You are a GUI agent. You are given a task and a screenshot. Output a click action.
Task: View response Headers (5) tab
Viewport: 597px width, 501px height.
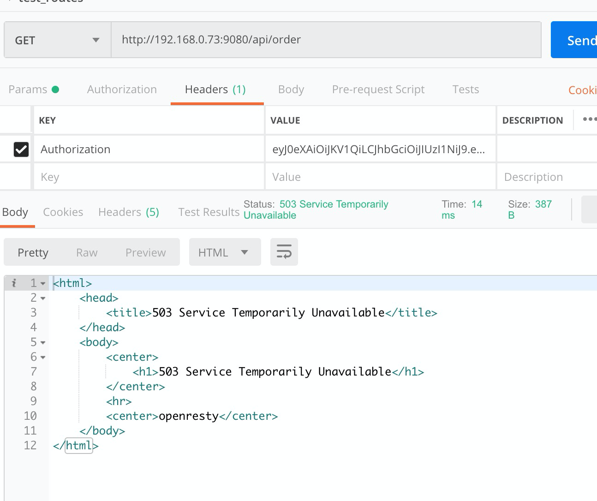tap(128, 212)
